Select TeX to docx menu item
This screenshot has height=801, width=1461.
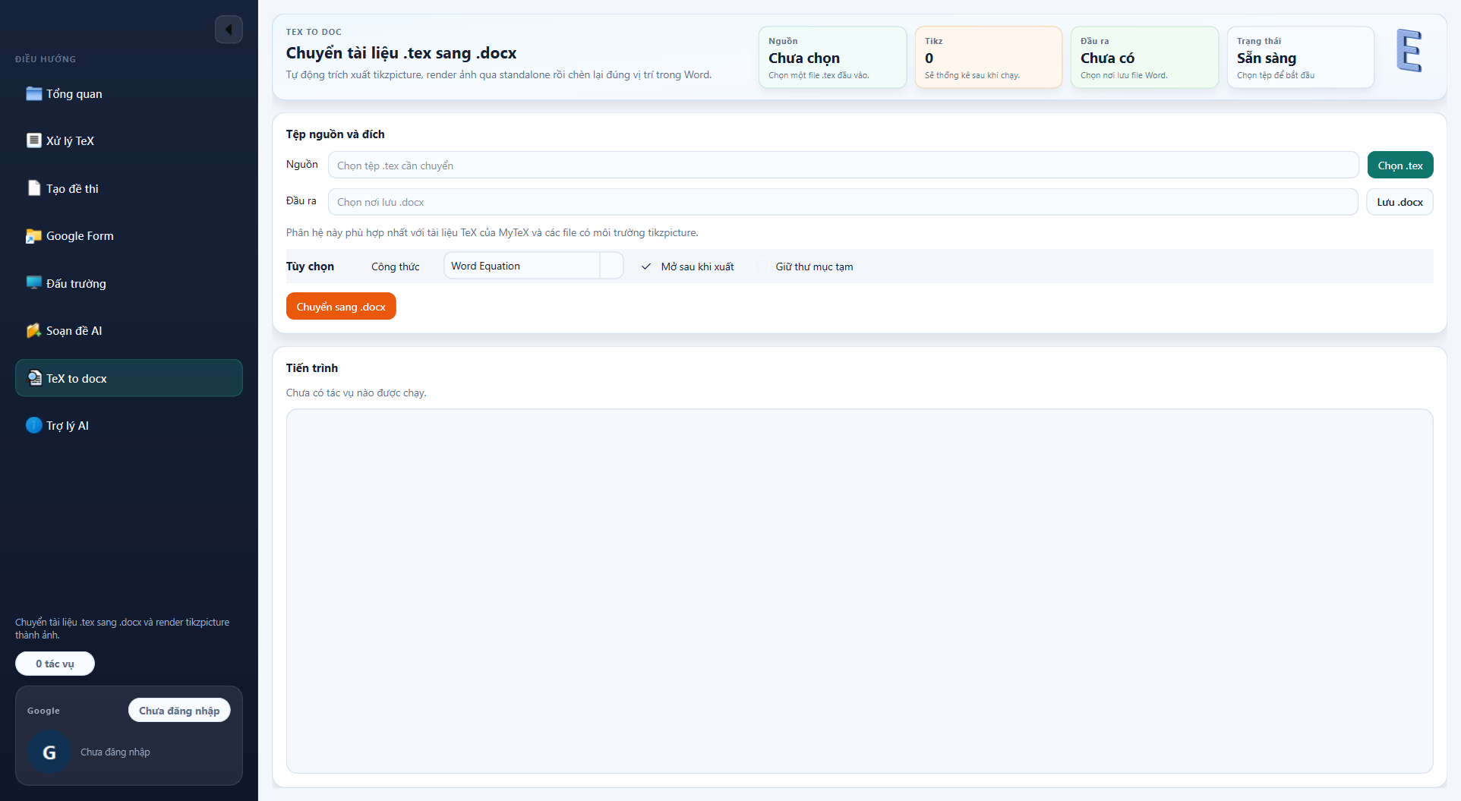(129, 378)
